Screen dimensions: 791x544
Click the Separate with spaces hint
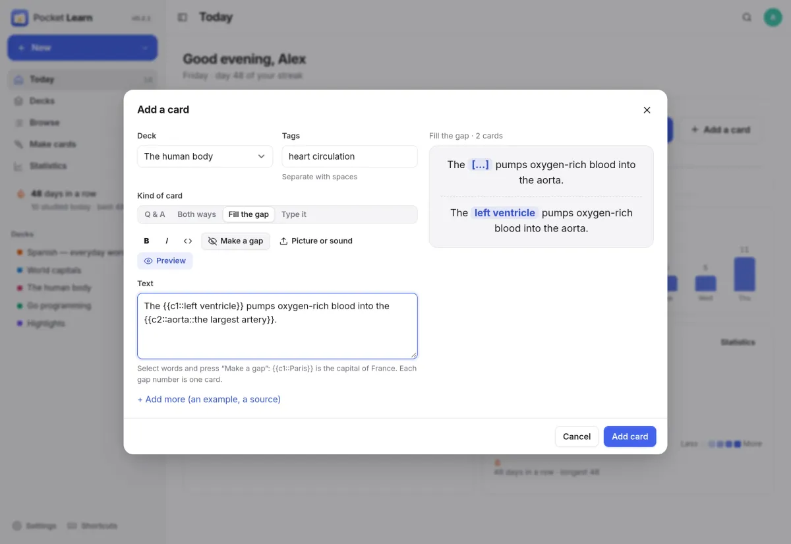(x=320, y=177)
